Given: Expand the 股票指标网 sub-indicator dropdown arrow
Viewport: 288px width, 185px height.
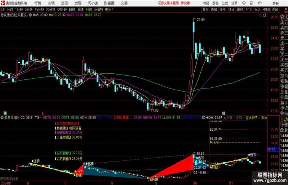Looking at the screenshot, I should (x=2, y=118).
